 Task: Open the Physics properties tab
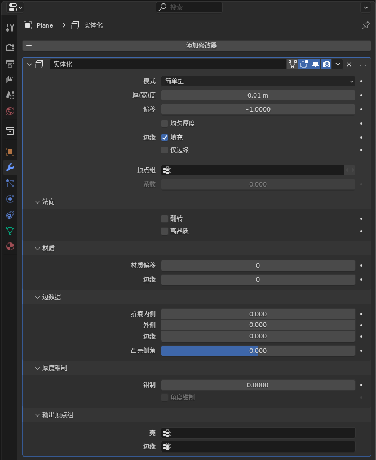pos(10,198)
